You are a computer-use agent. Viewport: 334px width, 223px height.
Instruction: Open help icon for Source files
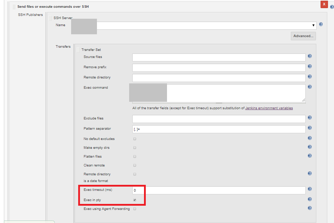[310, 56]
